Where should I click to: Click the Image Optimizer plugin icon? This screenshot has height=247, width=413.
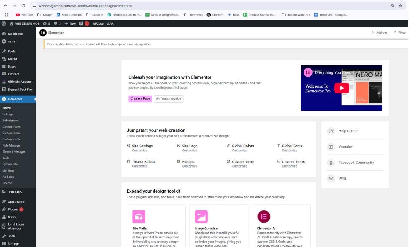pos(201,217)
